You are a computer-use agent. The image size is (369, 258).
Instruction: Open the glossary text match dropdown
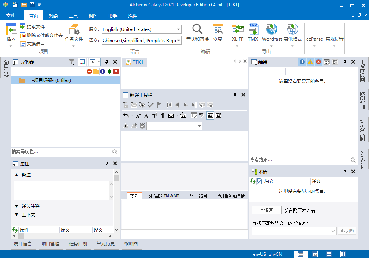pos(333,231)
